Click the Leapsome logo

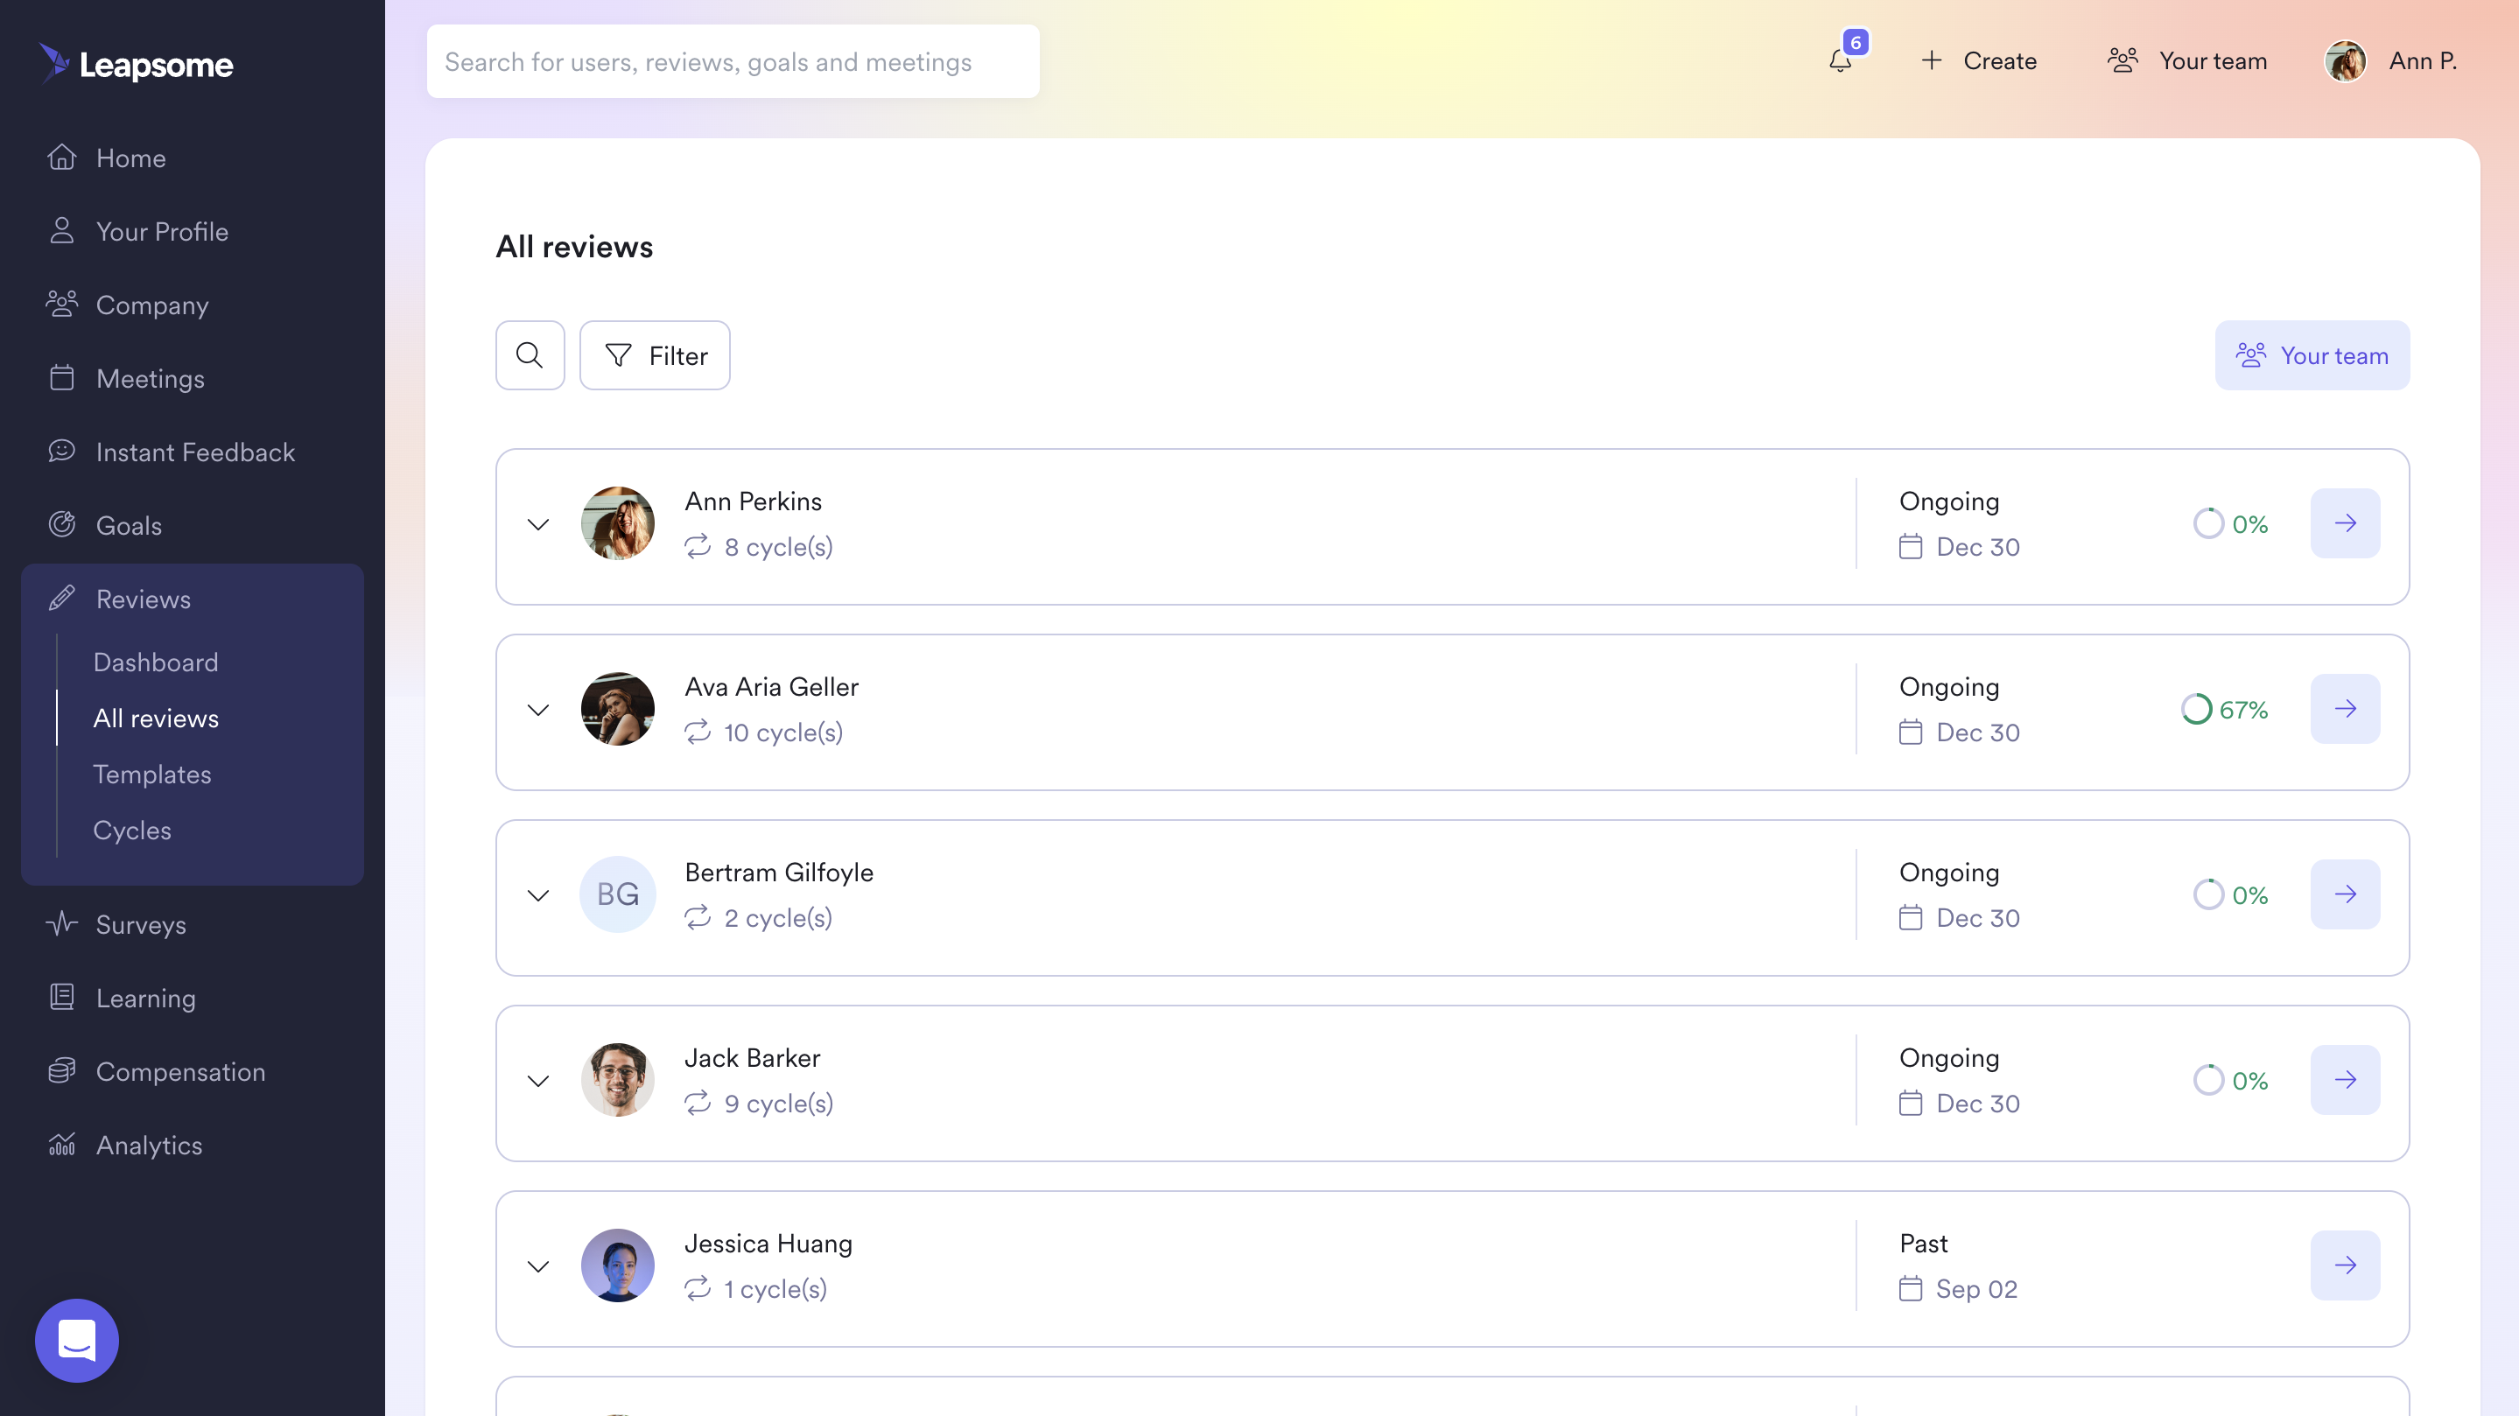pyautogui.click(x=136, y=64)
